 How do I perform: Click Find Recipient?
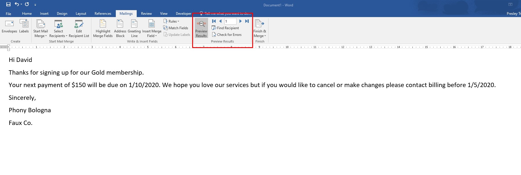click(225, 28)
